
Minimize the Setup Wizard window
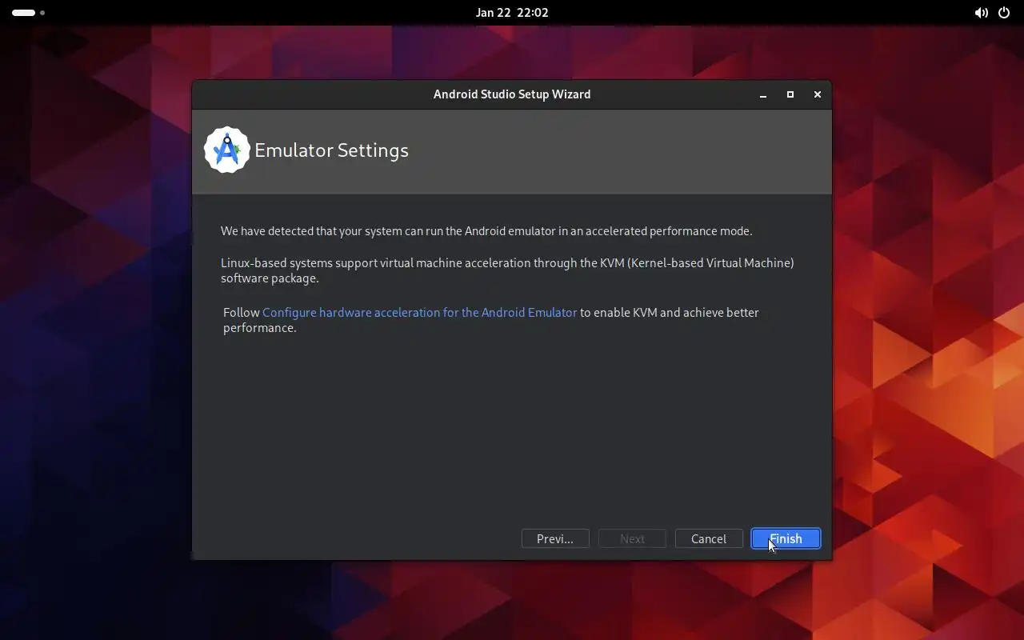point(763,94)
